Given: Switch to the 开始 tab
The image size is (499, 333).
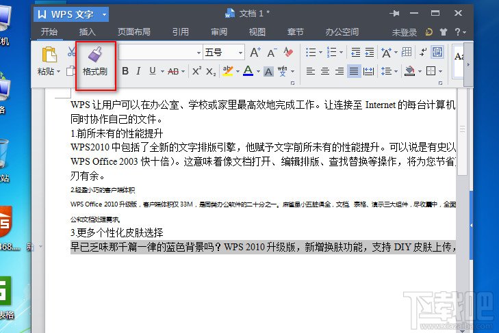Looking at the screenshot, I should (x=49, y=32).
